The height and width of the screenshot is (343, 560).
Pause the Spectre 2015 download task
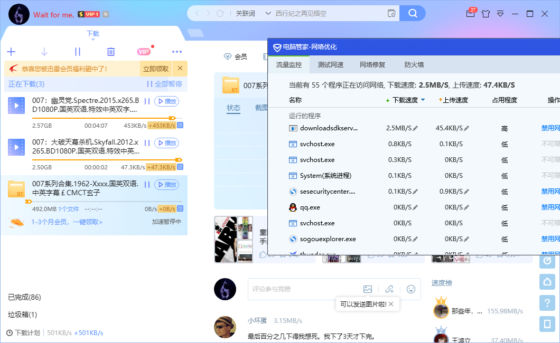(147, 101)
